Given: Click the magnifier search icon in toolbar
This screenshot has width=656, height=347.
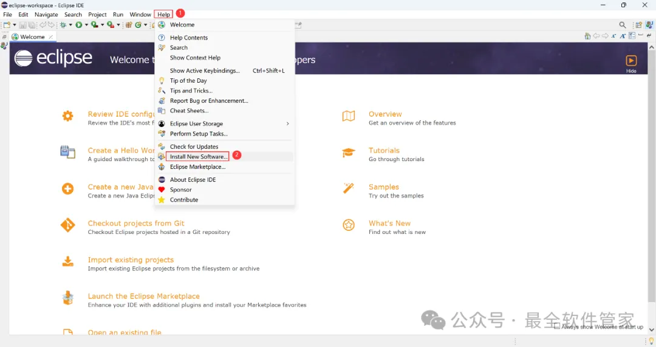Looking at the screenshot, I should (623, 25).
